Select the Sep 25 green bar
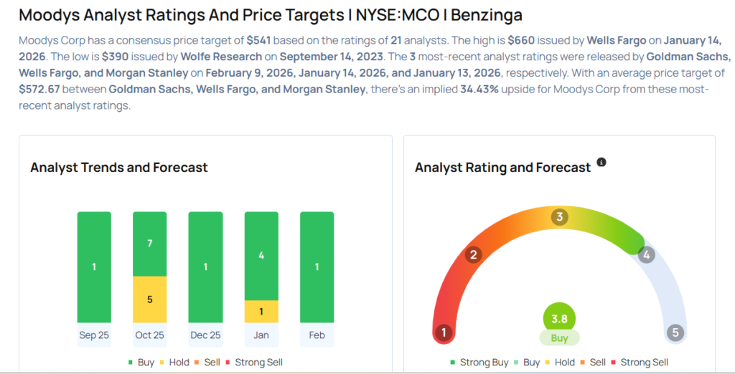This screenshot has height=374, width=735. 94,267
